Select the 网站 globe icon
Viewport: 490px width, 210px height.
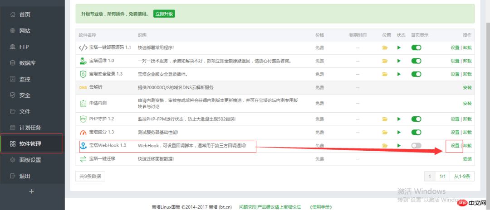13,30
